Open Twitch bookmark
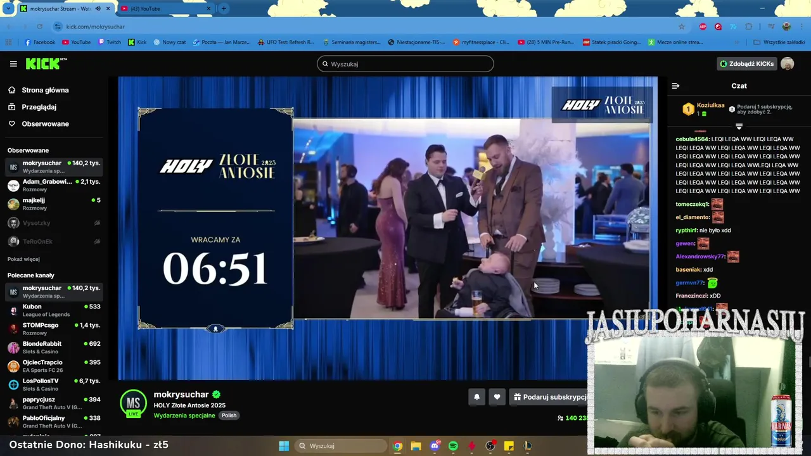The image size is (811, 456). tap(110, 42)
